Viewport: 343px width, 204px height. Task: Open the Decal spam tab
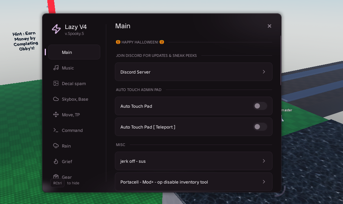tap(74, 84)
